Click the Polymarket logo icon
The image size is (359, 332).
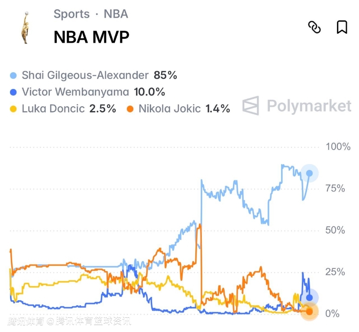point(251,105)
